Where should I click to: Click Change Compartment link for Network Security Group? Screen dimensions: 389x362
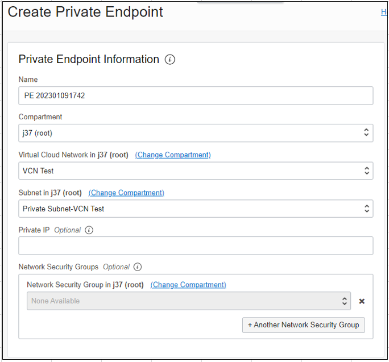point(188,285)
